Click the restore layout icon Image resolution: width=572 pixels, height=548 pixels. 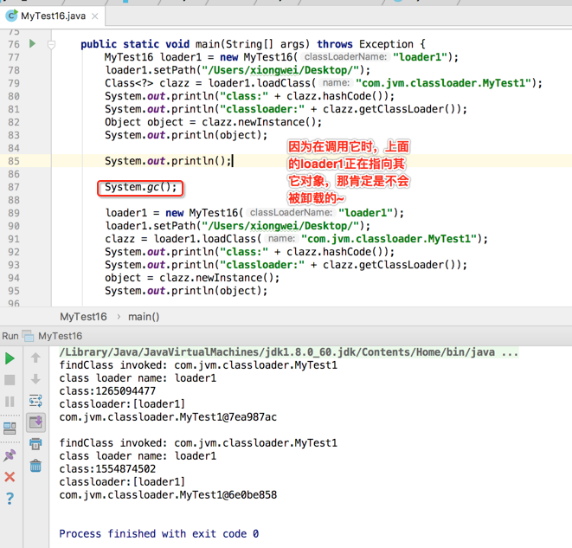(10, 429)
